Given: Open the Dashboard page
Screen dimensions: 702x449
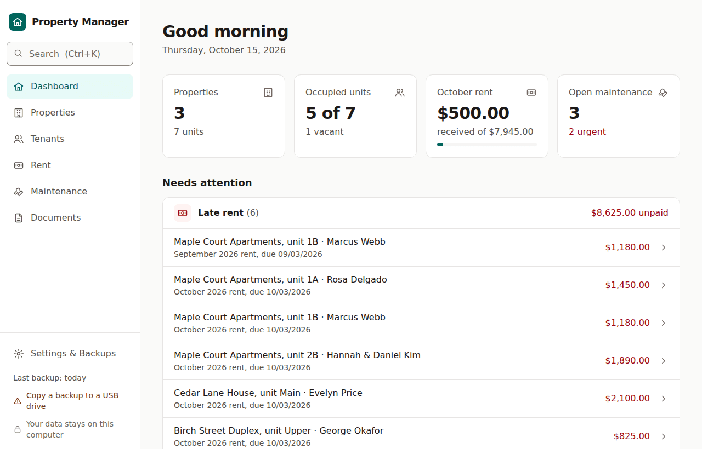Looking at the screenshot, I should tap(70, 87).
